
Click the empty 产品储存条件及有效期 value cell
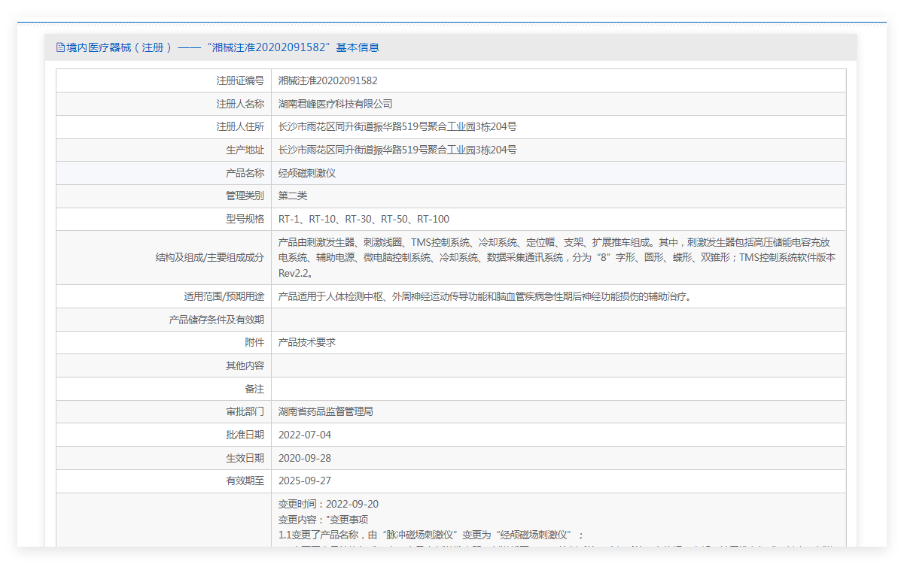(527, 319)
